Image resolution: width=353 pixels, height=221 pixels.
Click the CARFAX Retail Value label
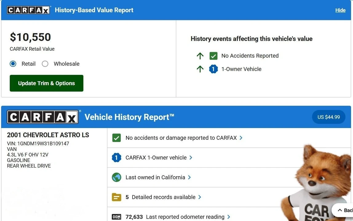point(32,49)
